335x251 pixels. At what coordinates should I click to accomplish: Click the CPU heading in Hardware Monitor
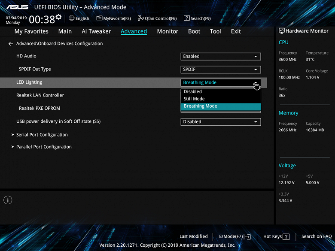coord(283,42)
